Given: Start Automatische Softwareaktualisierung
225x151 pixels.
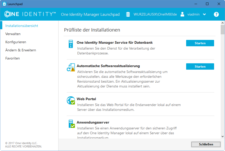Looking at the screenshot, I should coord(200,67).
